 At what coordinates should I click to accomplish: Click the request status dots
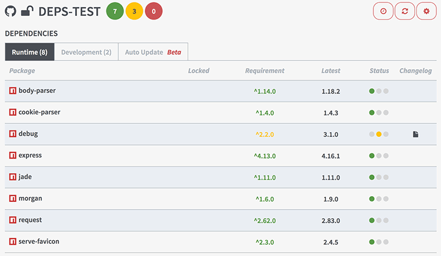click(x=379, y=220)
